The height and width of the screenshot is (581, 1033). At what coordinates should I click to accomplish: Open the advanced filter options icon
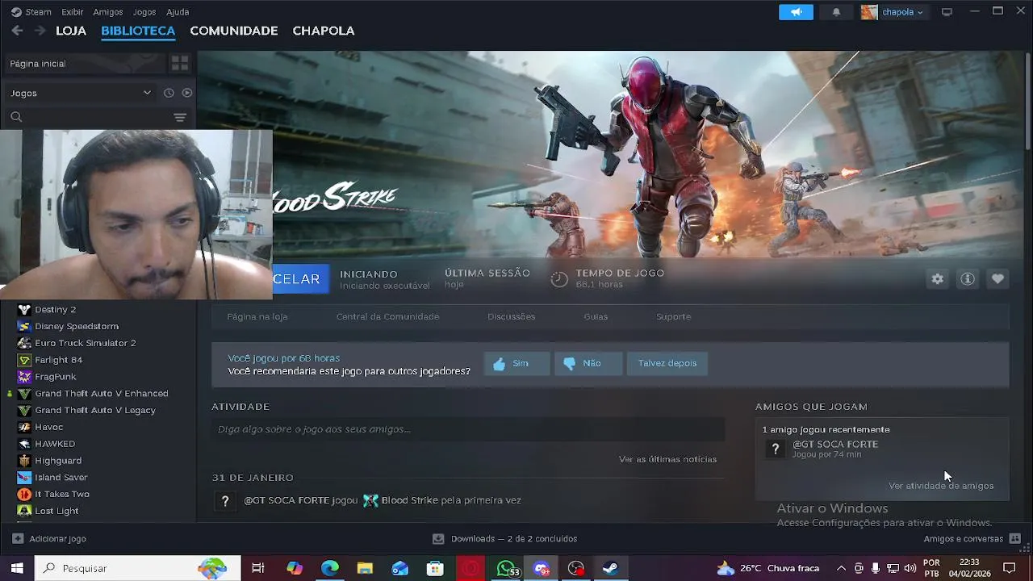pyautogui.click(x=180, y=117)
